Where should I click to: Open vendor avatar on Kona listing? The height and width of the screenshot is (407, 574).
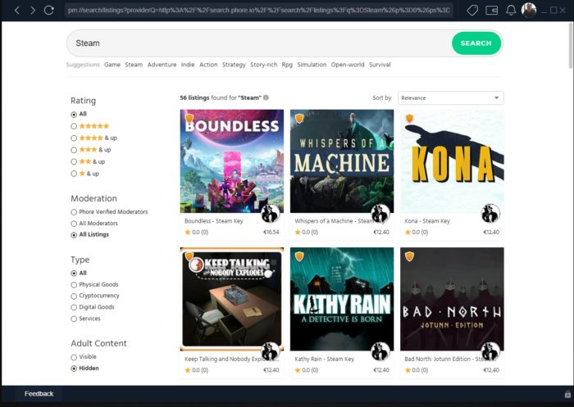tap(490, 213)
